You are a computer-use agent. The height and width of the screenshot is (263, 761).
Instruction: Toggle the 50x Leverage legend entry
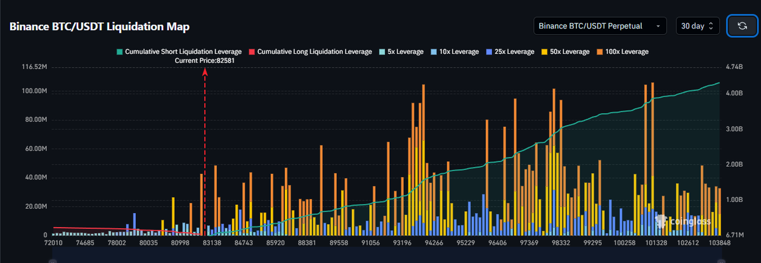tap(566, 51)
